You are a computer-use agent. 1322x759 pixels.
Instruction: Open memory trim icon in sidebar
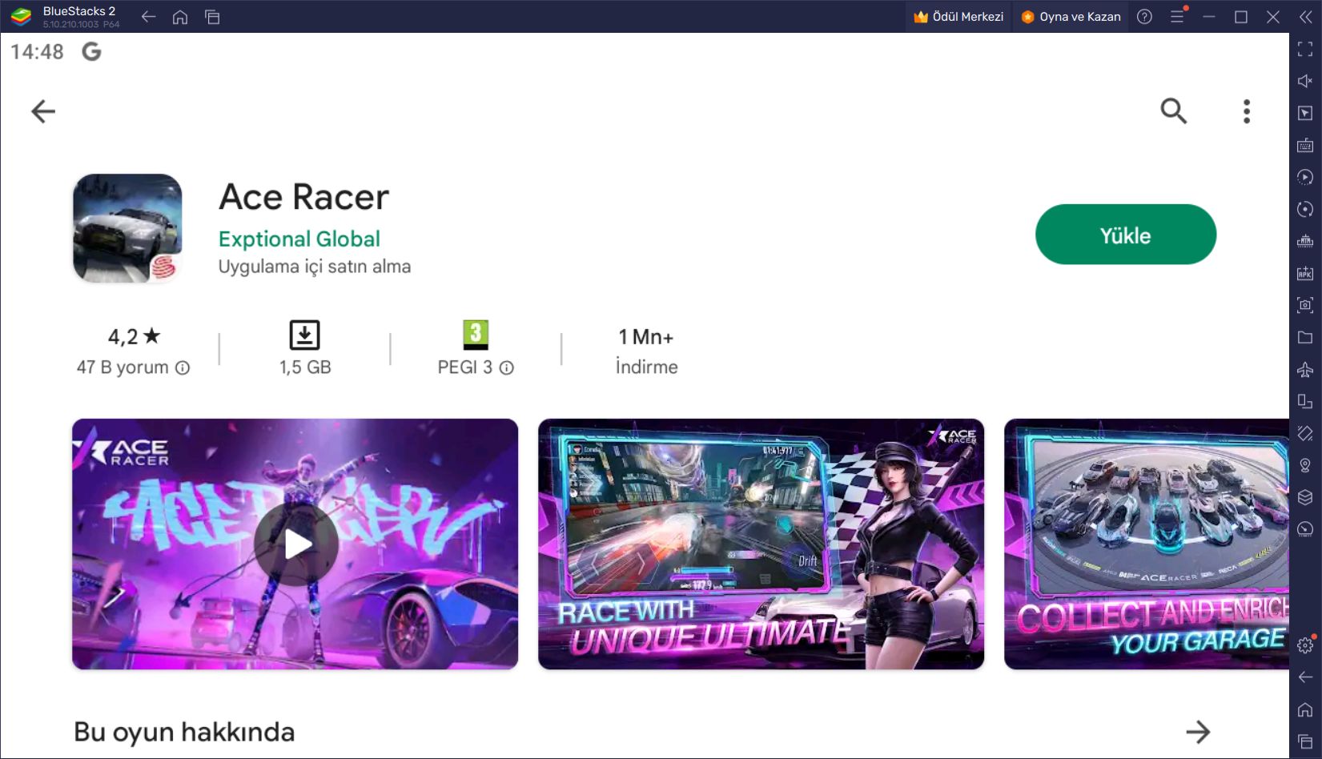click(x=1305, y=241)
